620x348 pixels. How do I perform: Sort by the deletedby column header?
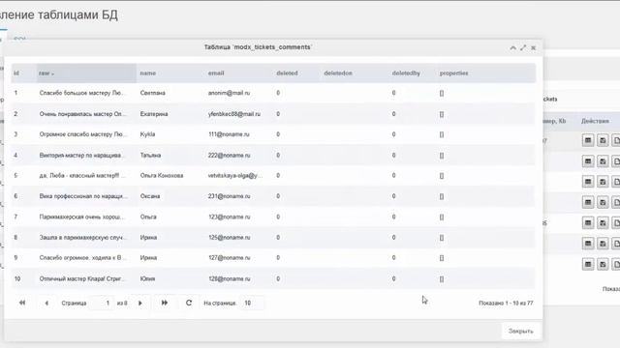point(413,73)
